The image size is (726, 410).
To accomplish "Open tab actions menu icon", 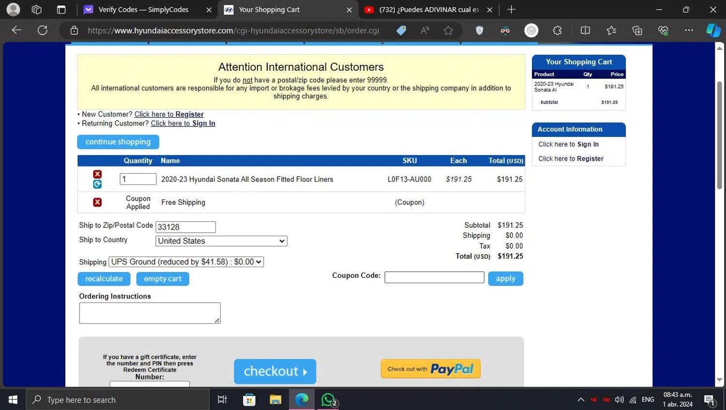I will pos(61,9).
